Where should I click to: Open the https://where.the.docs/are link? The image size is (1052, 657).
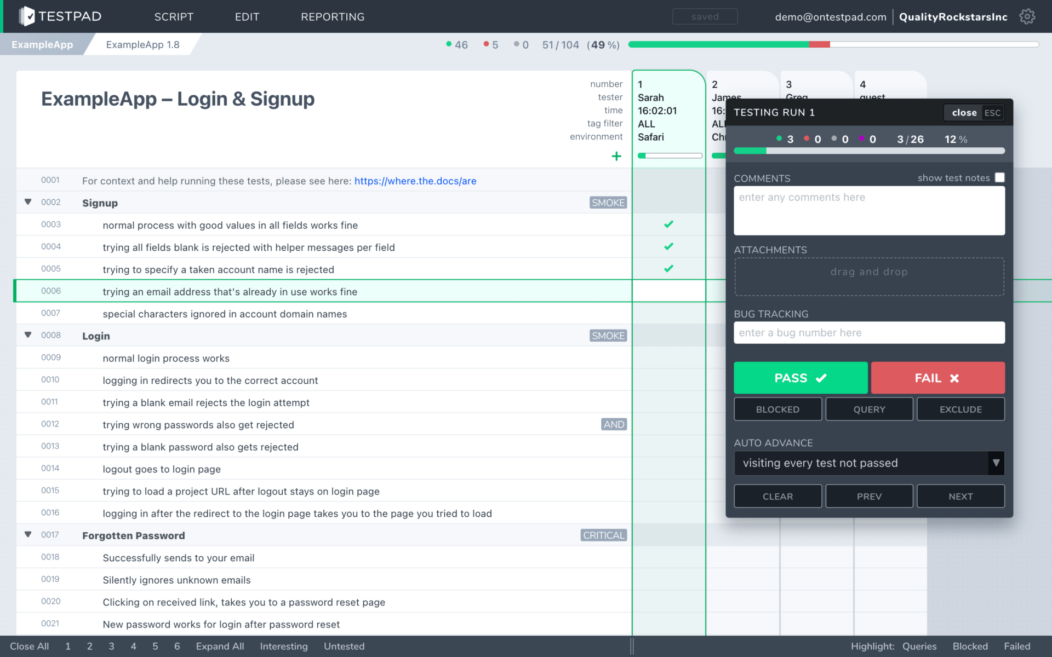click(x=415, y=181)
